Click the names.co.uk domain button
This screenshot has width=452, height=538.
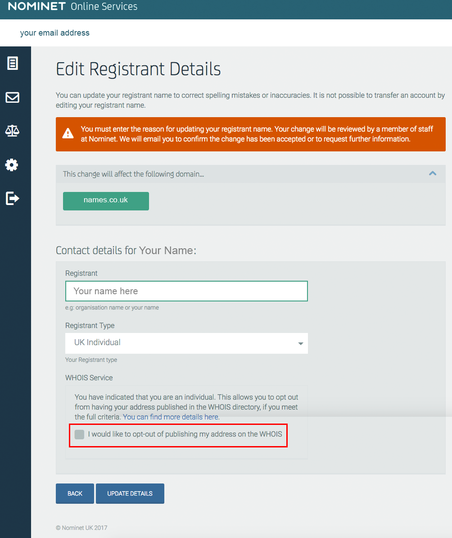[106, 201]
